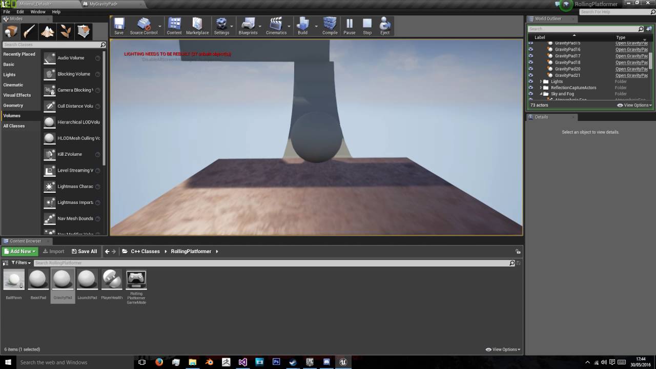Navigate back in Content Browser

[107, 251]
